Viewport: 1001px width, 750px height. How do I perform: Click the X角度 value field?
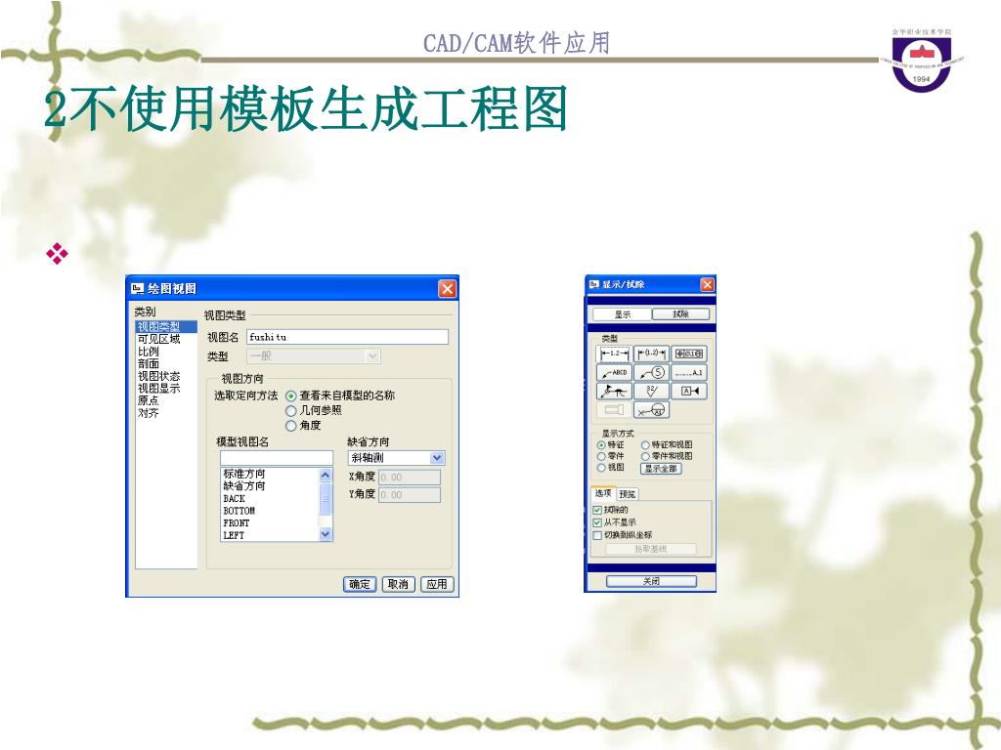pos(410,478)
